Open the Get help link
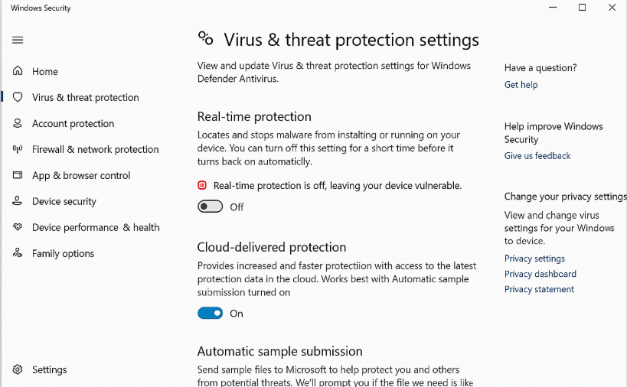The height and width of the screenshot is (387, 627). click(x=521, y=85)
